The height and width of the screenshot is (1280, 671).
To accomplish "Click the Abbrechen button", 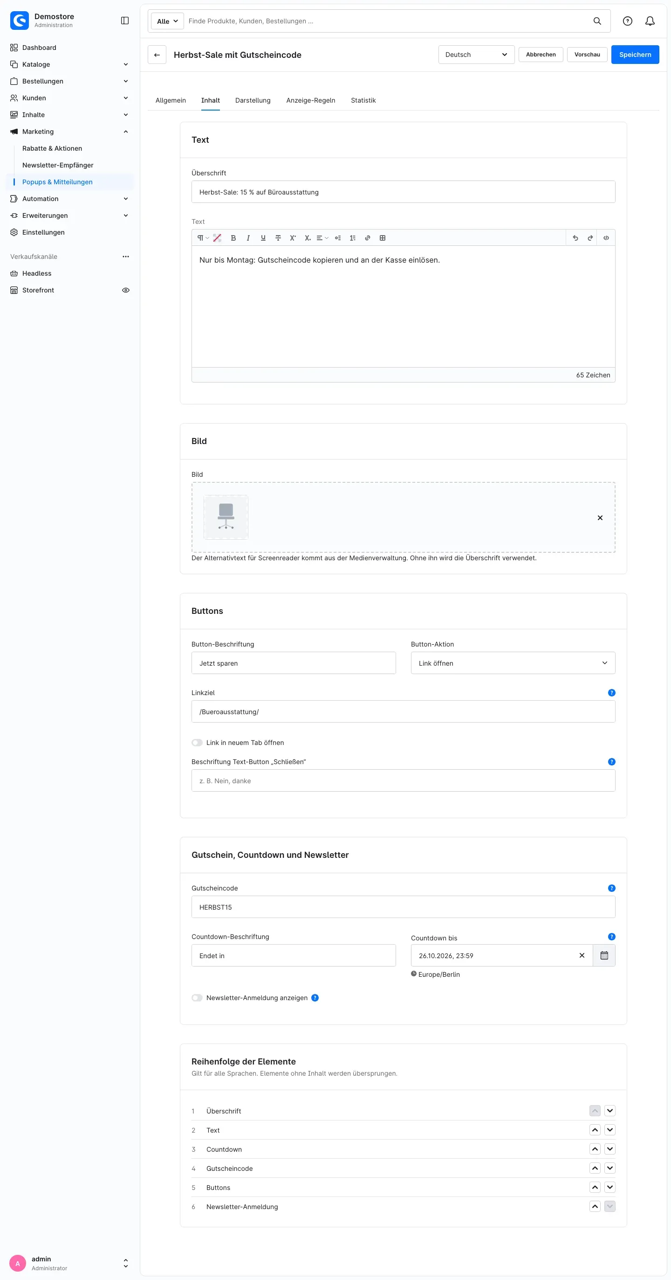I will [x=541, y=55].
